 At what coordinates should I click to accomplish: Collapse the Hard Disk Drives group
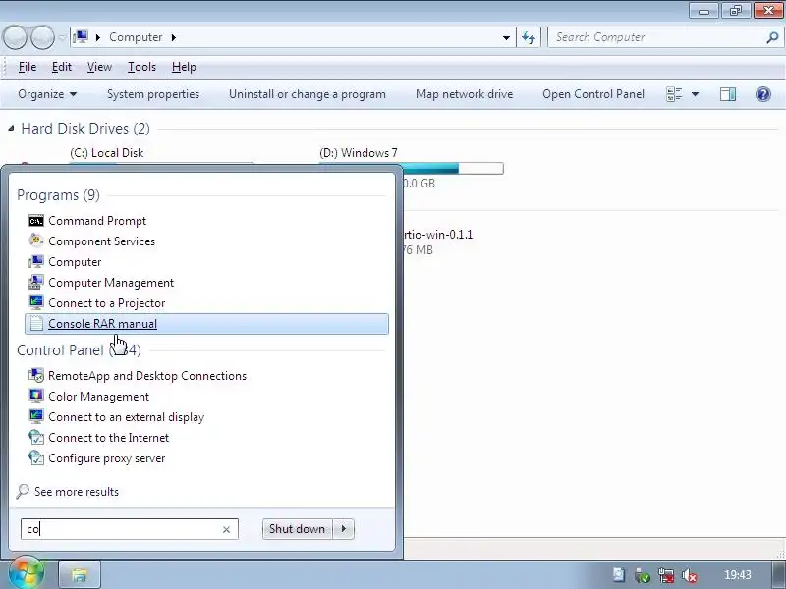(x=11, y=129)
